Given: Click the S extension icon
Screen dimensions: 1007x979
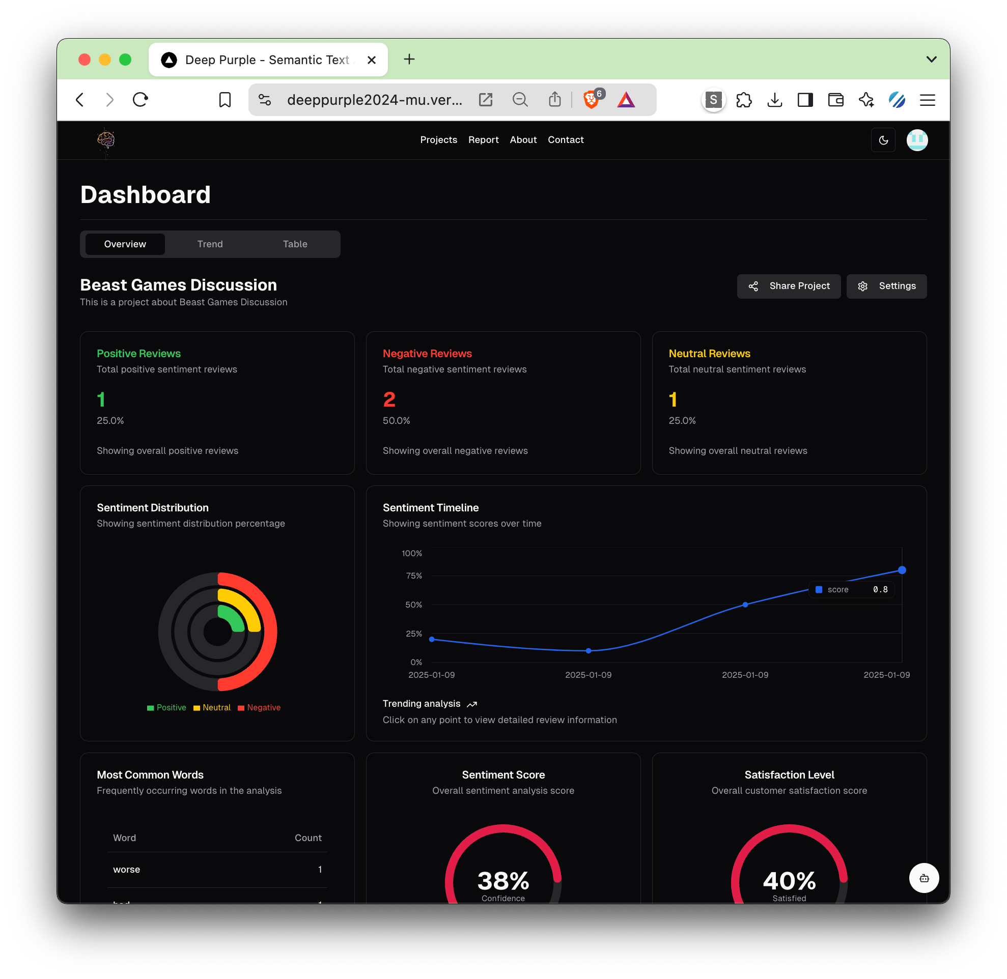Looking at the screenshot, I should coord(713,100).
